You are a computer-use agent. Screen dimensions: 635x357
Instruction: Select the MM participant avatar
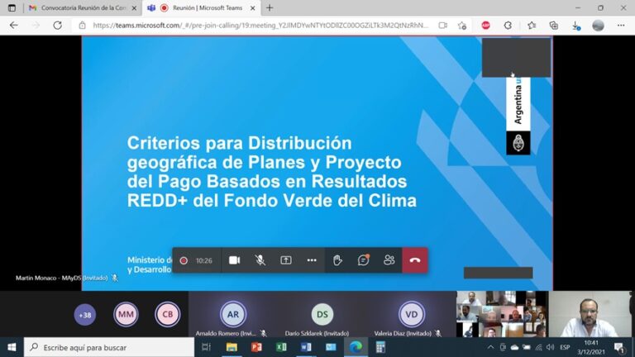(126, 315)
